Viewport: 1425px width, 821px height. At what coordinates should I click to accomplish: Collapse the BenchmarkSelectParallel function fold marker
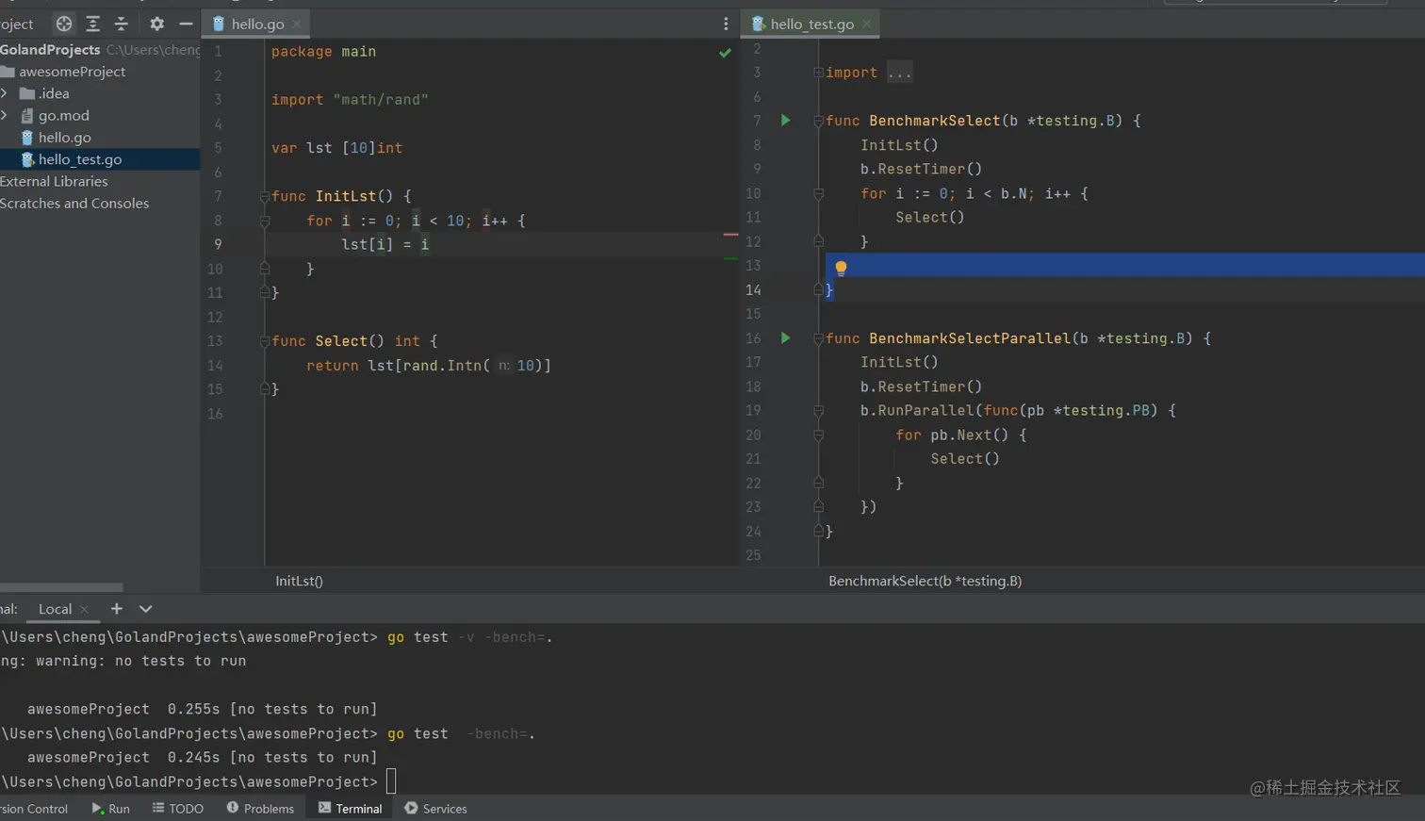click(x=818, y=338)
